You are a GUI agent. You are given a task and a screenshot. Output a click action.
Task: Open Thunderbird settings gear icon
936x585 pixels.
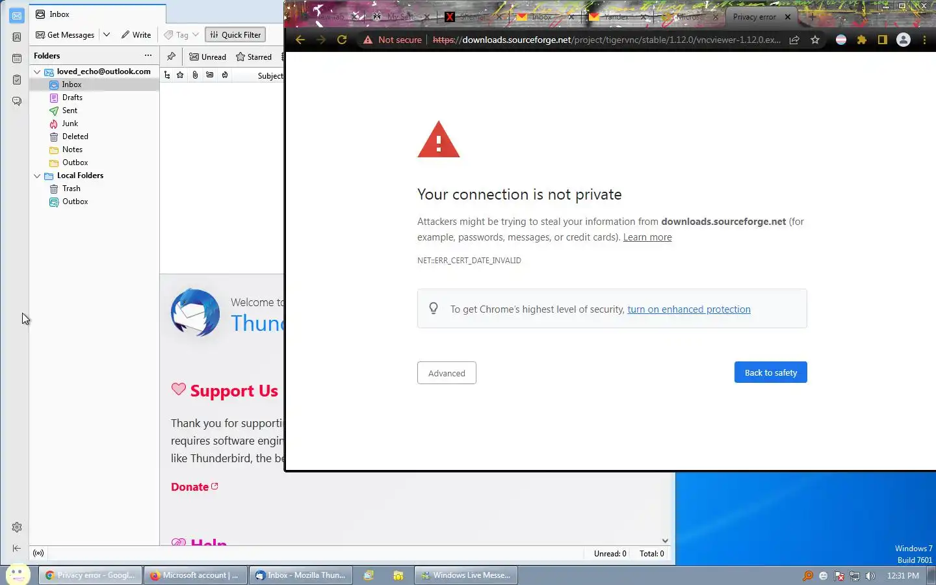(17, 527)
